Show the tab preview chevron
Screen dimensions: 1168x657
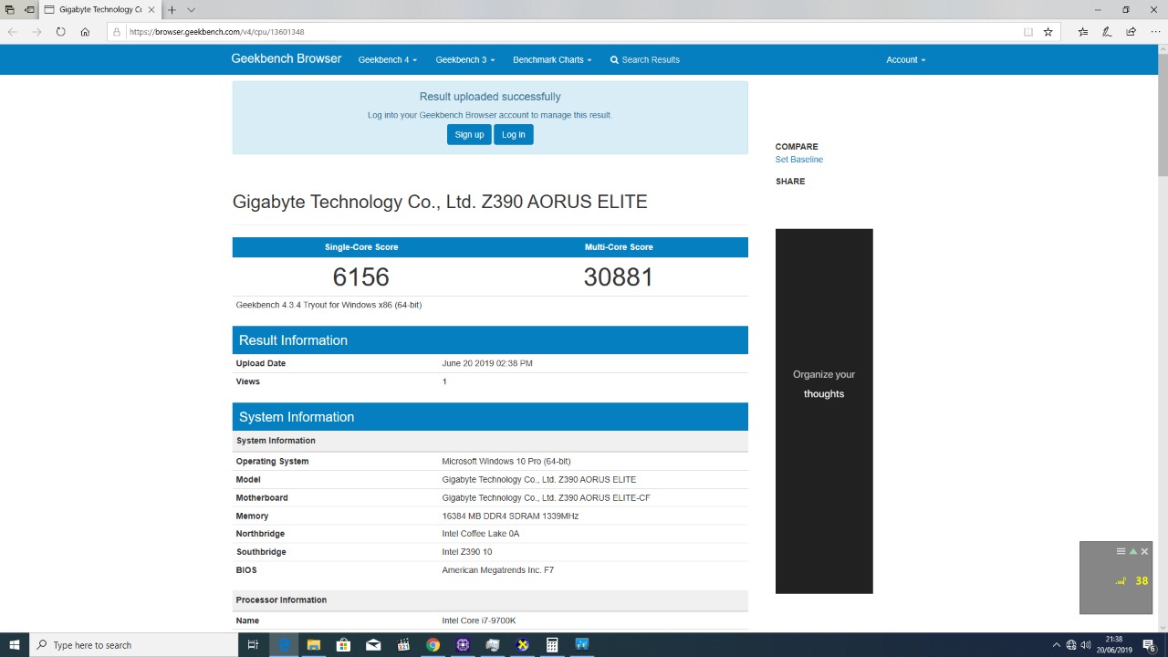coord(191,10)
